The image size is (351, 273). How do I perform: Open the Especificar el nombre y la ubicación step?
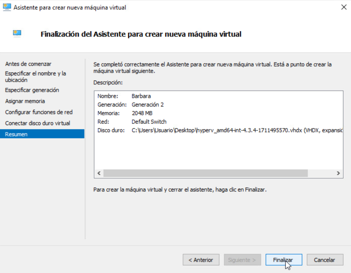pyautogui.click(x=35, y=77)
